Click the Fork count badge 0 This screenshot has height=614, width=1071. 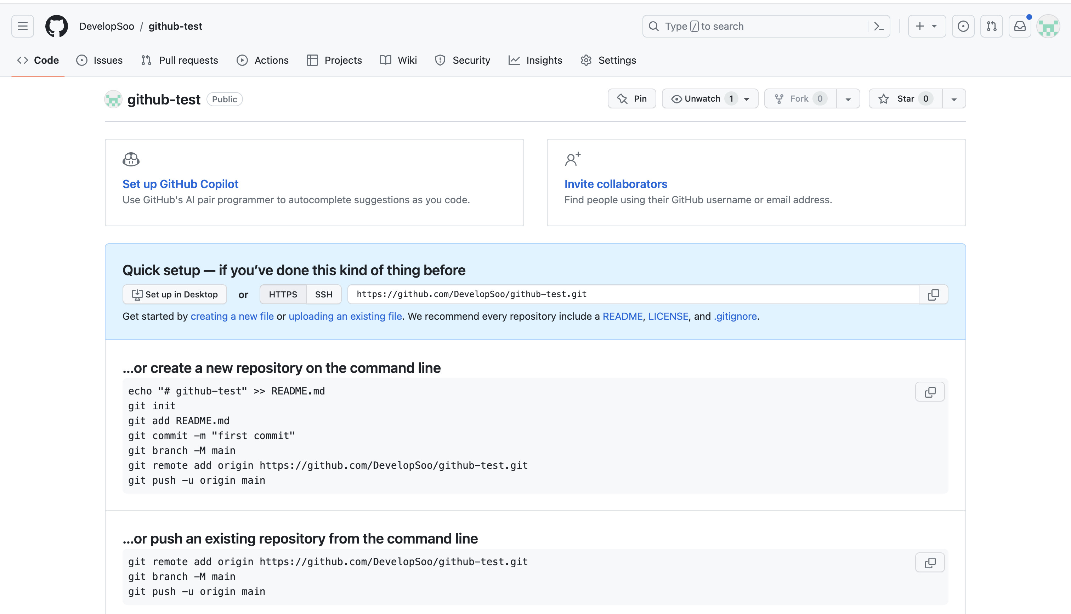820,99
